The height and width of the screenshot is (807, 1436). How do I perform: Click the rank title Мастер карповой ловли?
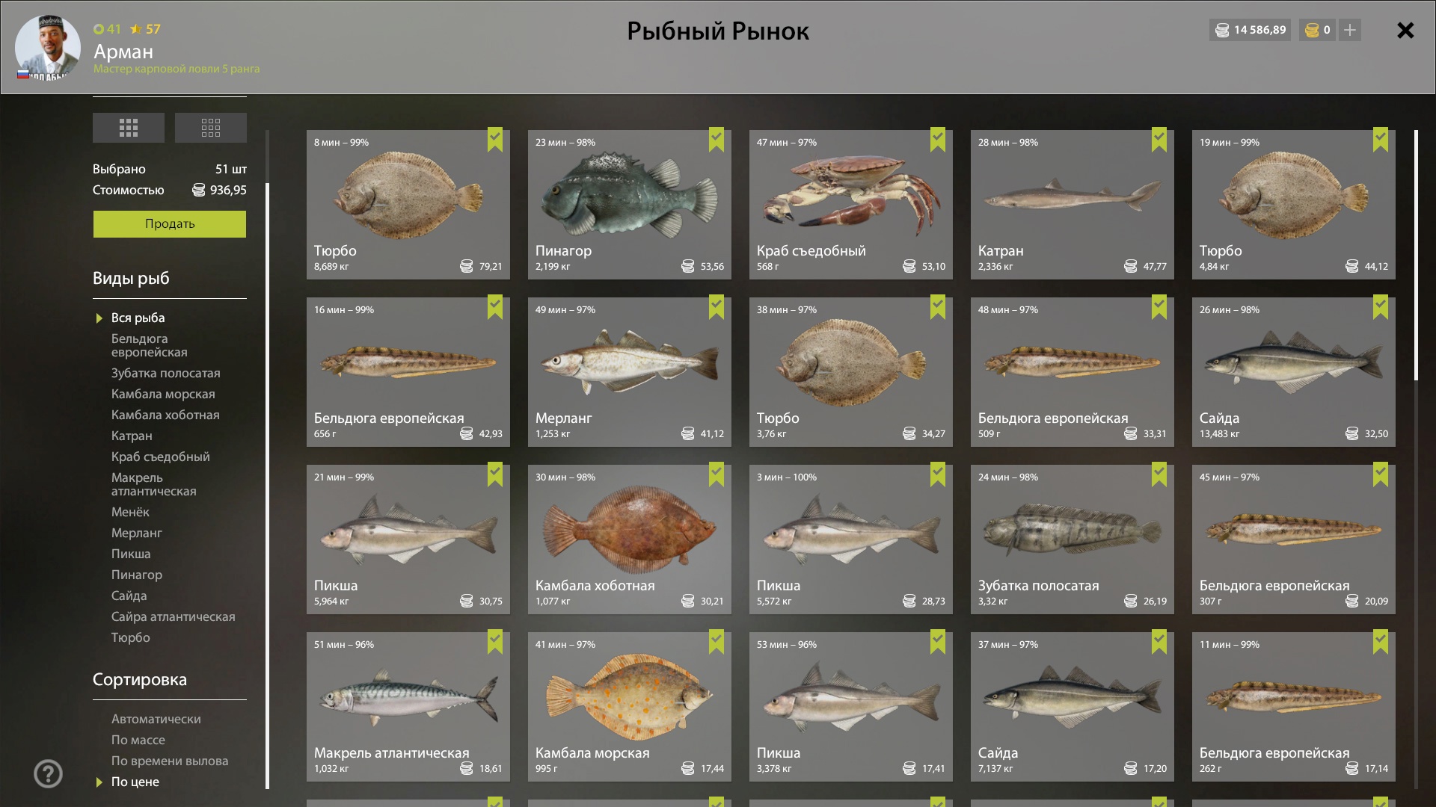177,69
